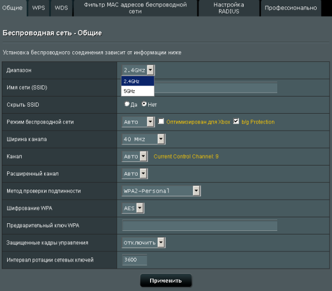Uncheck the b/g Protection checkbox
Image resolution: width=332 pixels, height=291 pixels.
coord(236,121)
